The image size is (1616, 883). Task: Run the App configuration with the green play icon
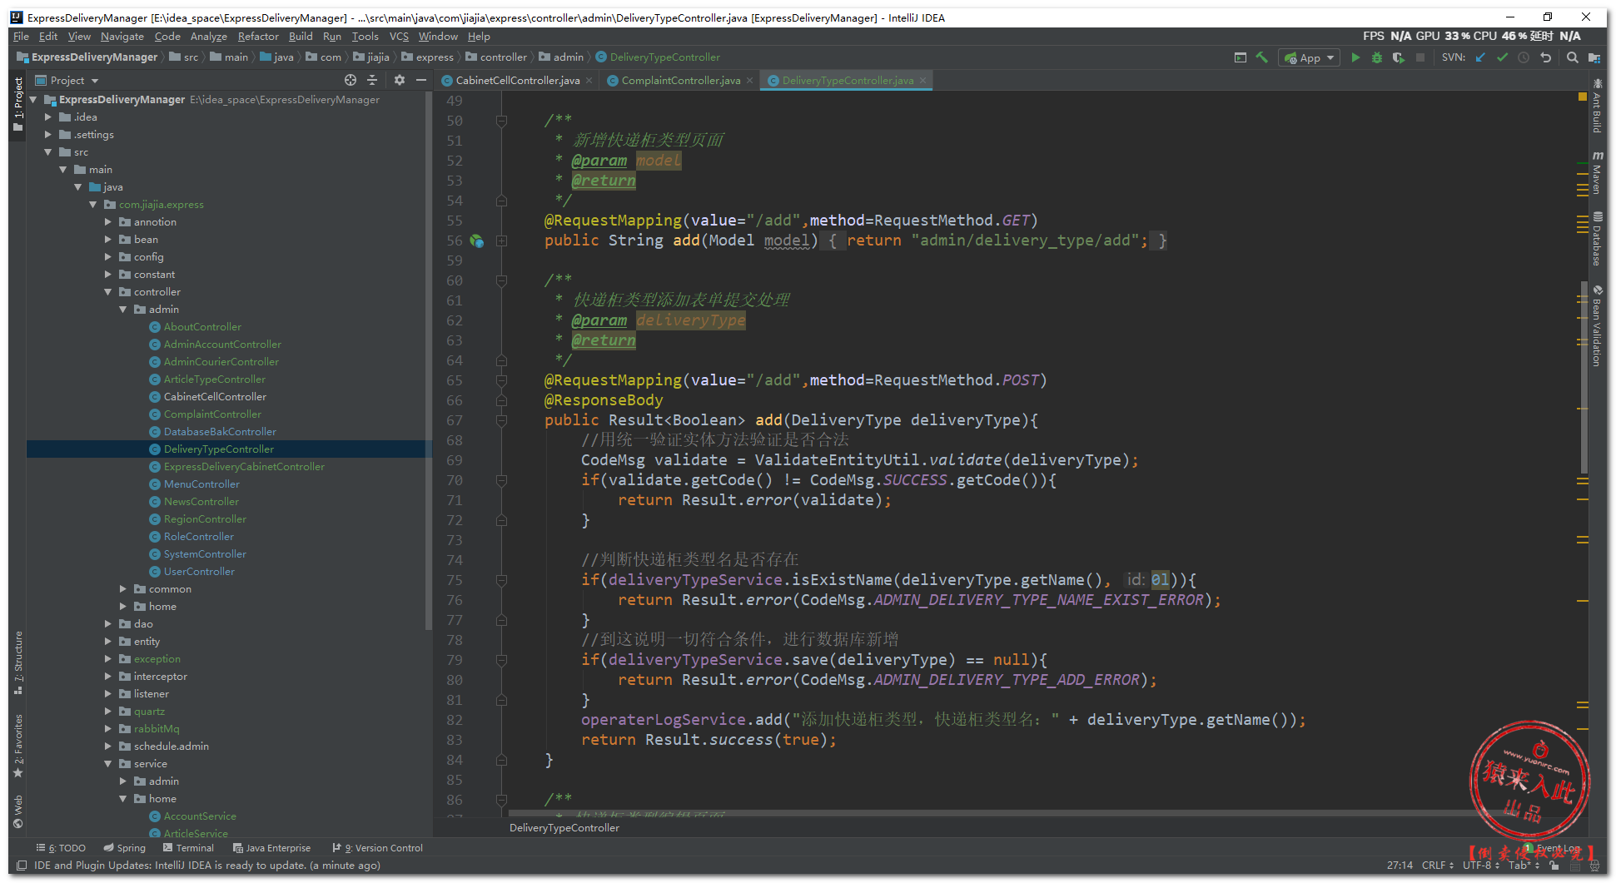pos(1355,57)
